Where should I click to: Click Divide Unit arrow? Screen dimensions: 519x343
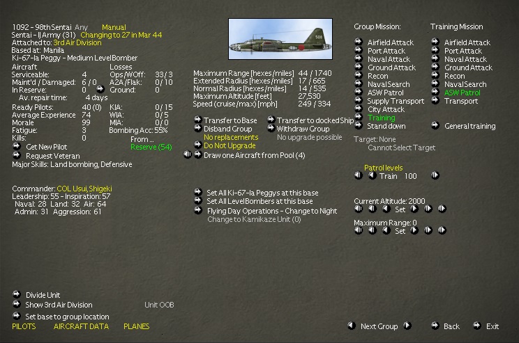pos(17,294)
